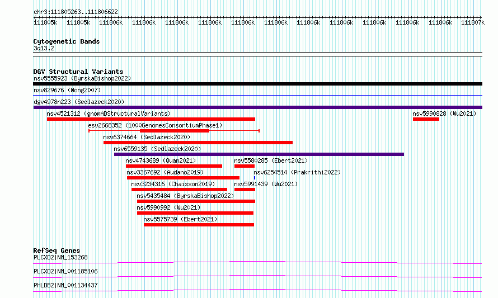Click the chr3:111805263..111806622 coordinate label

coord(76,12)
